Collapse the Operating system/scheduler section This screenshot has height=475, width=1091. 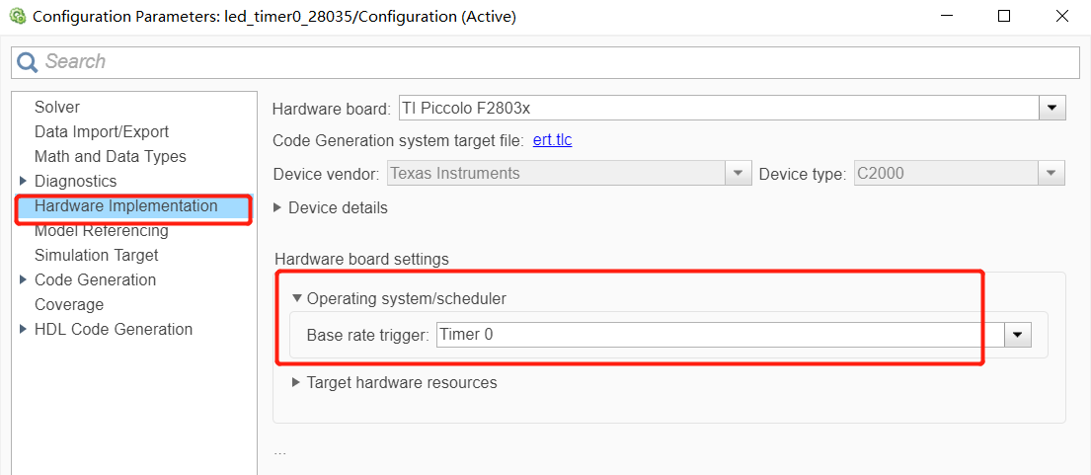pos(297,298)
